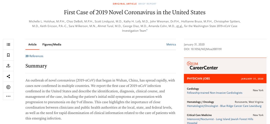Expand the author list via et al.

179,26
